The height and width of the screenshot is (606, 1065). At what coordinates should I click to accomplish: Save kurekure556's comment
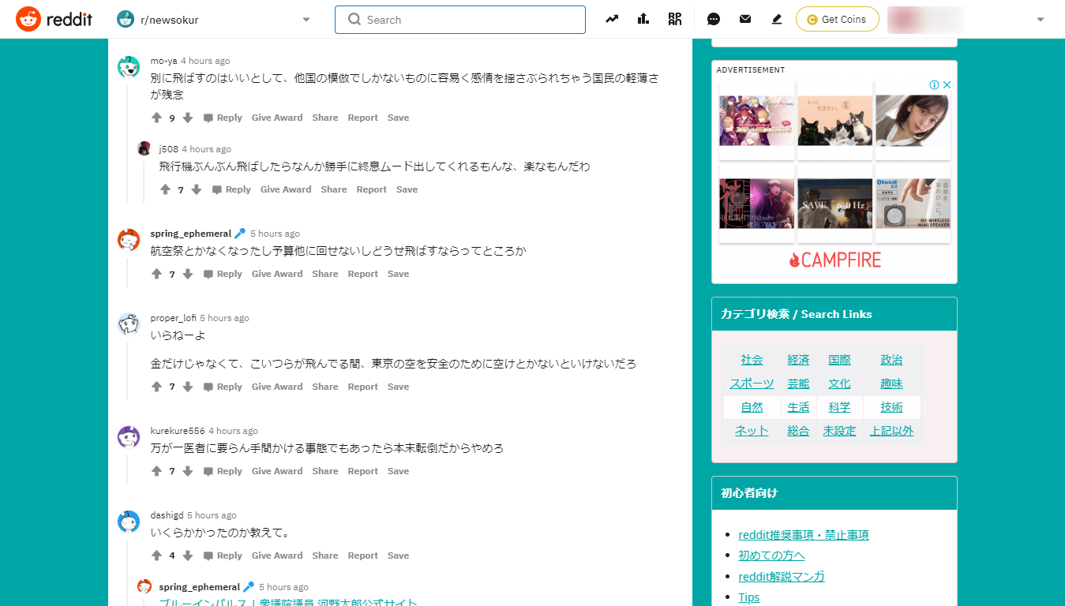398,471
